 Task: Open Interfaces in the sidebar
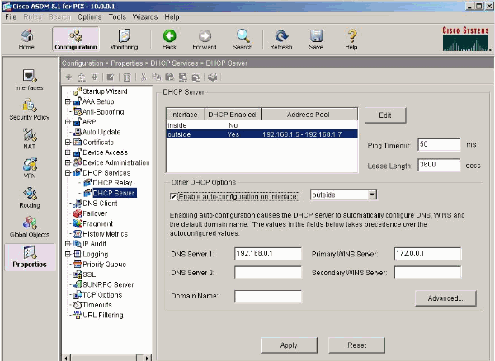[29, 80]
